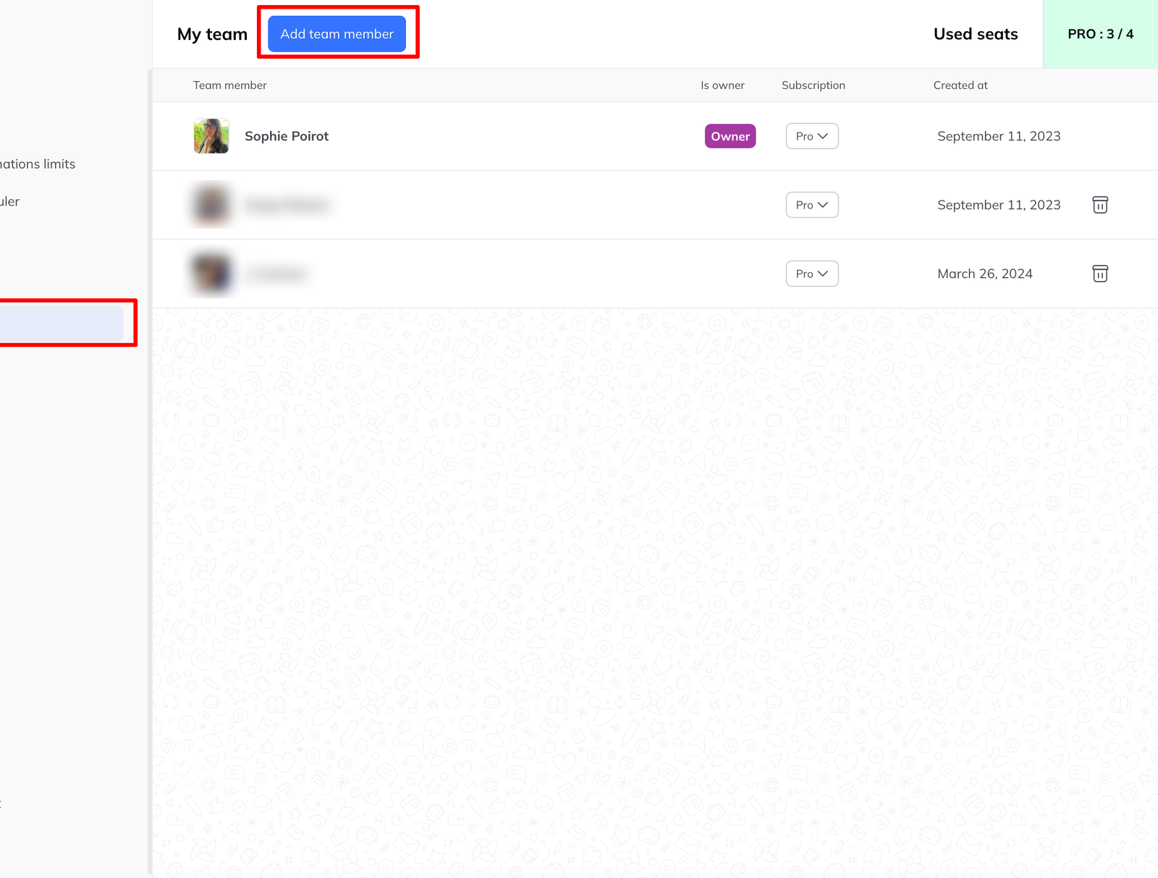Click Sophie Poirot's September 11, 2023 date
This screenshot has width=1158, height=878.
(999, 136)
